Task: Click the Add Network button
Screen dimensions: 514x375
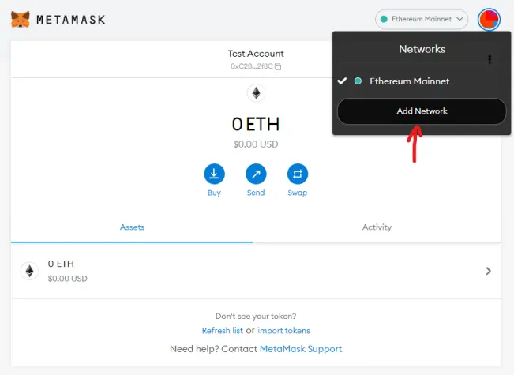Action: coord(422,111)
